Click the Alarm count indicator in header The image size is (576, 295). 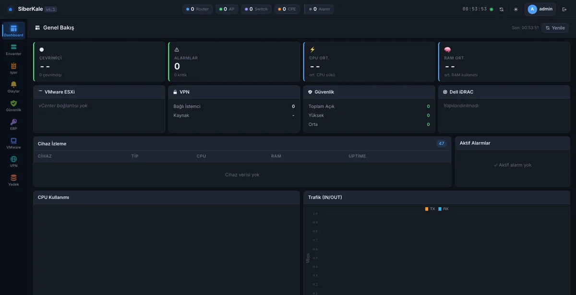[x=319, y=9]
